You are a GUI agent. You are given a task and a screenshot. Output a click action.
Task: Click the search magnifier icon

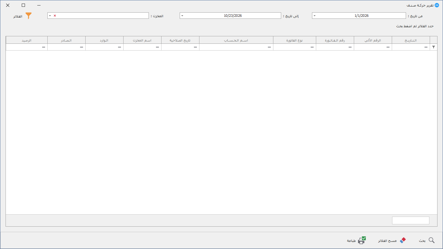432,240
